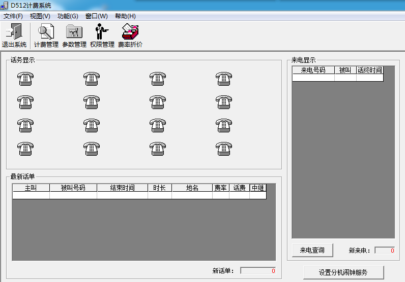
Task: Open the 视图(V) menu
Action: point(40,16)
